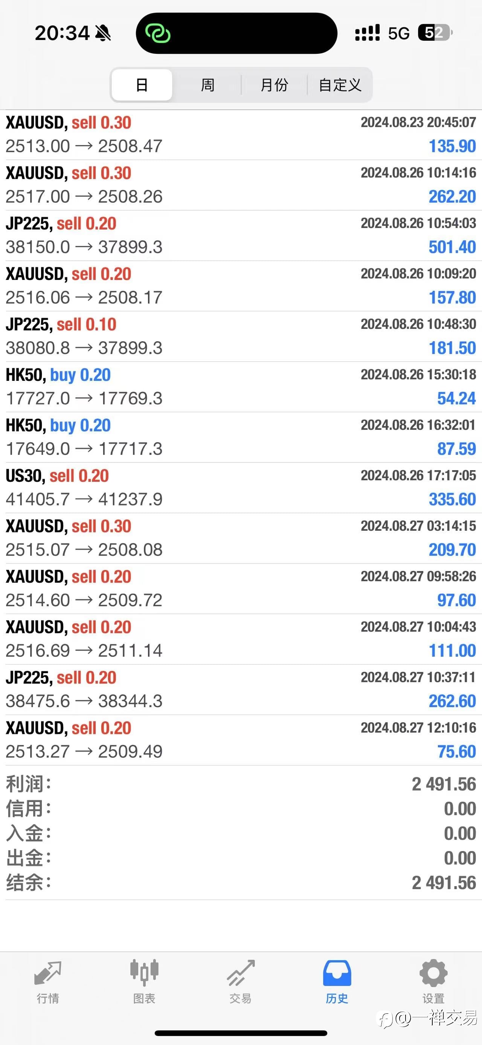
Task: Open US30 sell 0.20 trade with profit 335.60
Action: [241, 487]
